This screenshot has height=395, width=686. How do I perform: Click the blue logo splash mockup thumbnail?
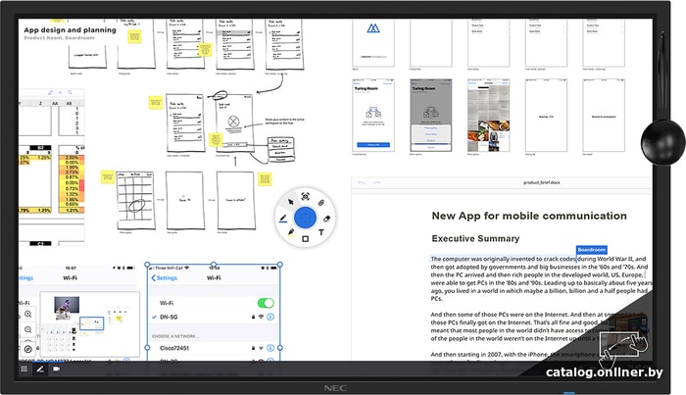(x=373, y=42)
